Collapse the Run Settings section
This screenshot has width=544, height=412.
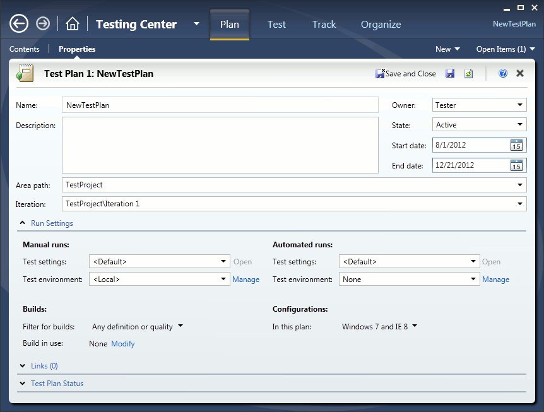[x=23, y=223]
